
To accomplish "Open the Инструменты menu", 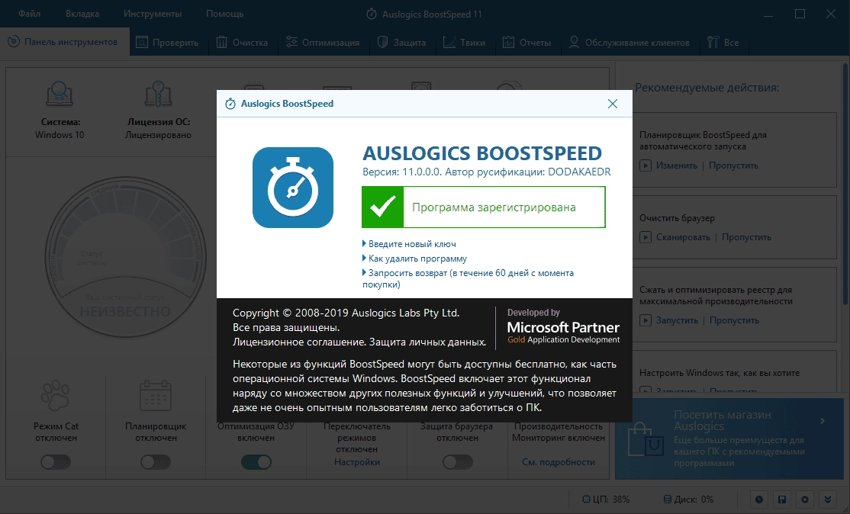I will [x=153, y=14].
